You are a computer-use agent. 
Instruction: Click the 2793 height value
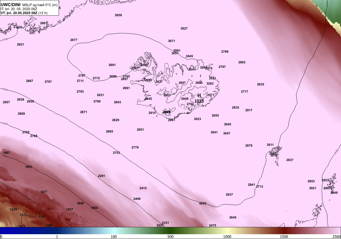80,92
